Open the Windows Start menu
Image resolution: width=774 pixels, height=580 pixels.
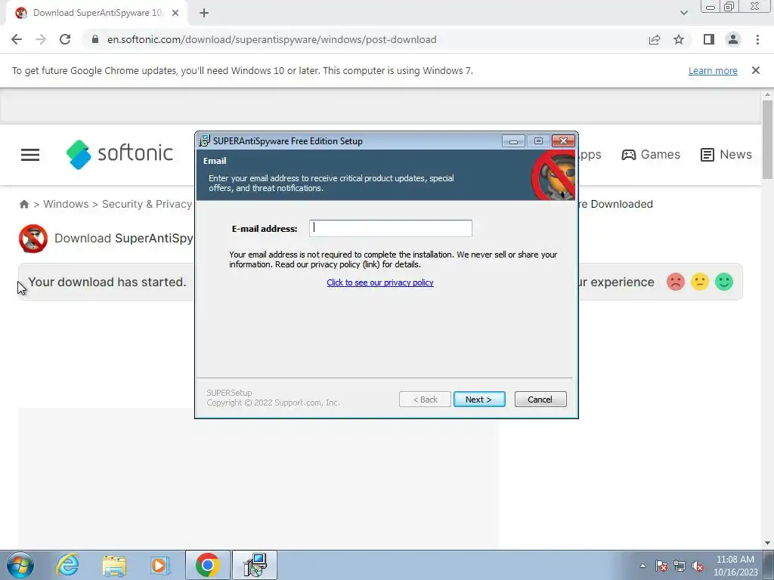pyautogui.click(x=20, y=565)
